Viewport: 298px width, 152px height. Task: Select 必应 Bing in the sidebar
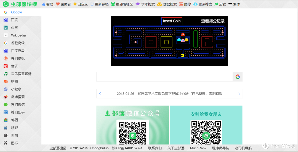tap(21, 28)
